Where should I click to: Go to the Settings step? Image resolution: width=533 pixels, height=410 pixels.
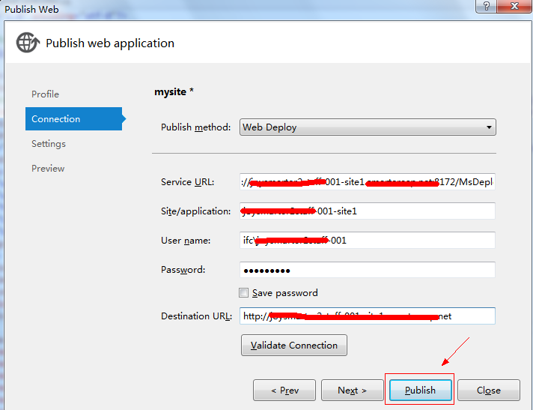tap(49, 143)
